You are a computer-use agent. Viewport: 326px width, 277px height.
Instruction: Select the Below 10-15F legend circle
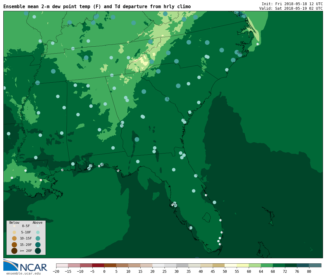point(14,239)
